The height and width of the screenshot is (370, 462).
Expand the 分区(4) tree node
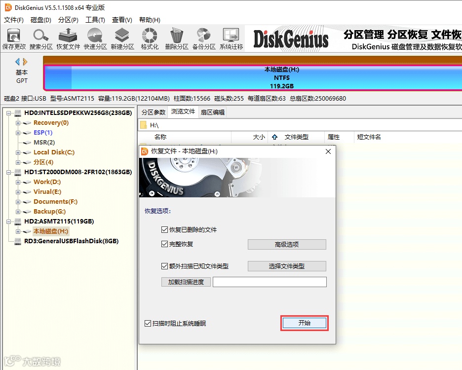pos(18,162)
